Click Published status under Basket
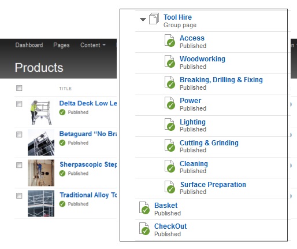The image size is (297, 249). (168, 213)
